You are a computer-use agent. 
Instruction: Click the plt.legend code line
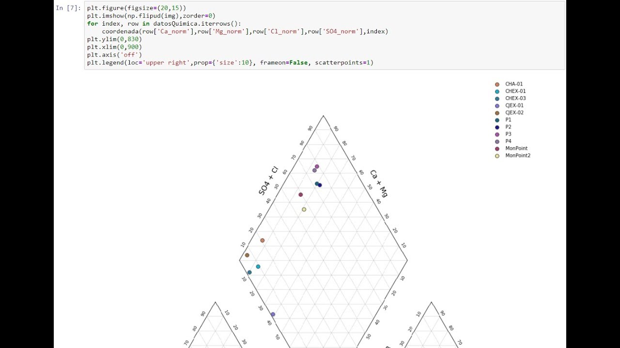click(x=230, y=62)
